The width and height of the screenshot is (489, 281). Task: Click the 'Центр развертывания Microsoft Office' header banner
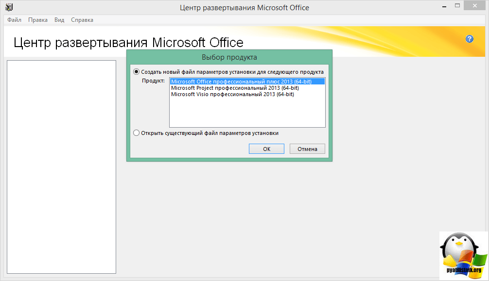pyautogui.click(x=128, y=42)
